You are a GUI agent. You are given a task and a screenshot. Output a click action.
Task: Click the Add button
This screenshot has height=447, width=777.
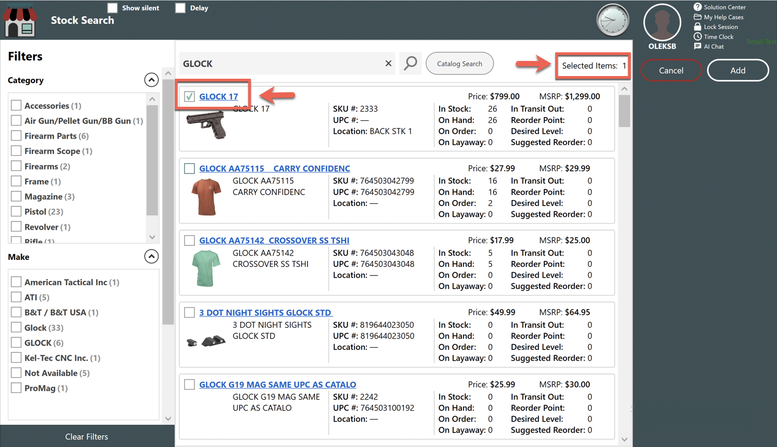point(738,70)
